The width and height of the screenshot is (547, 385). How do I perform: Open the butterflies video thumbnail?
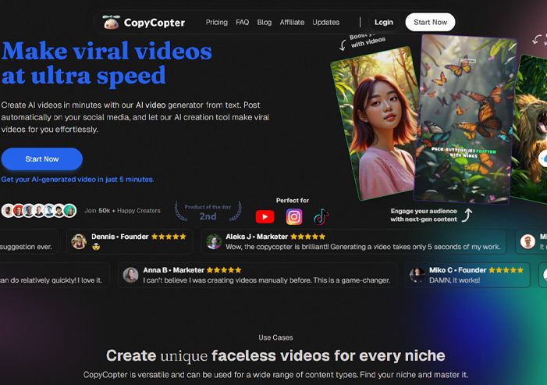point(465,117)
